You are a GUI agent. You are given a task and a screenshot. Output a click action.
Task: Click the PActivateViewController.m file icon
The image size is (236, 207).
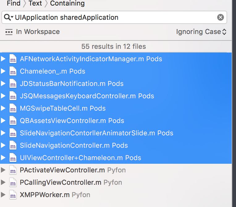point(13,170)
